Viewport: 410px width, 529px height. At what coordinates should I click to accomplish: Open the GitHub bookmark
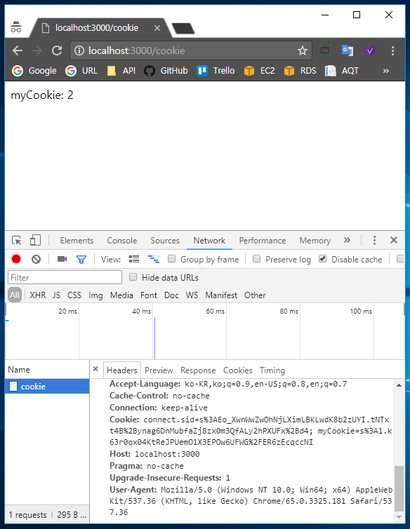pos(166,71)
